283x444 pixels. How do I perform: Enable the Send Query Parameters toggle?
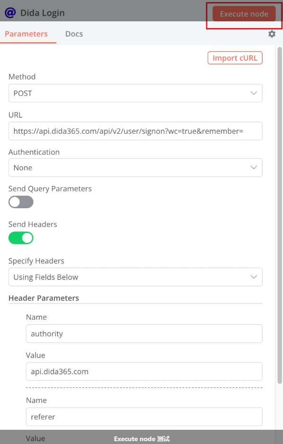[x=21, y=202]
